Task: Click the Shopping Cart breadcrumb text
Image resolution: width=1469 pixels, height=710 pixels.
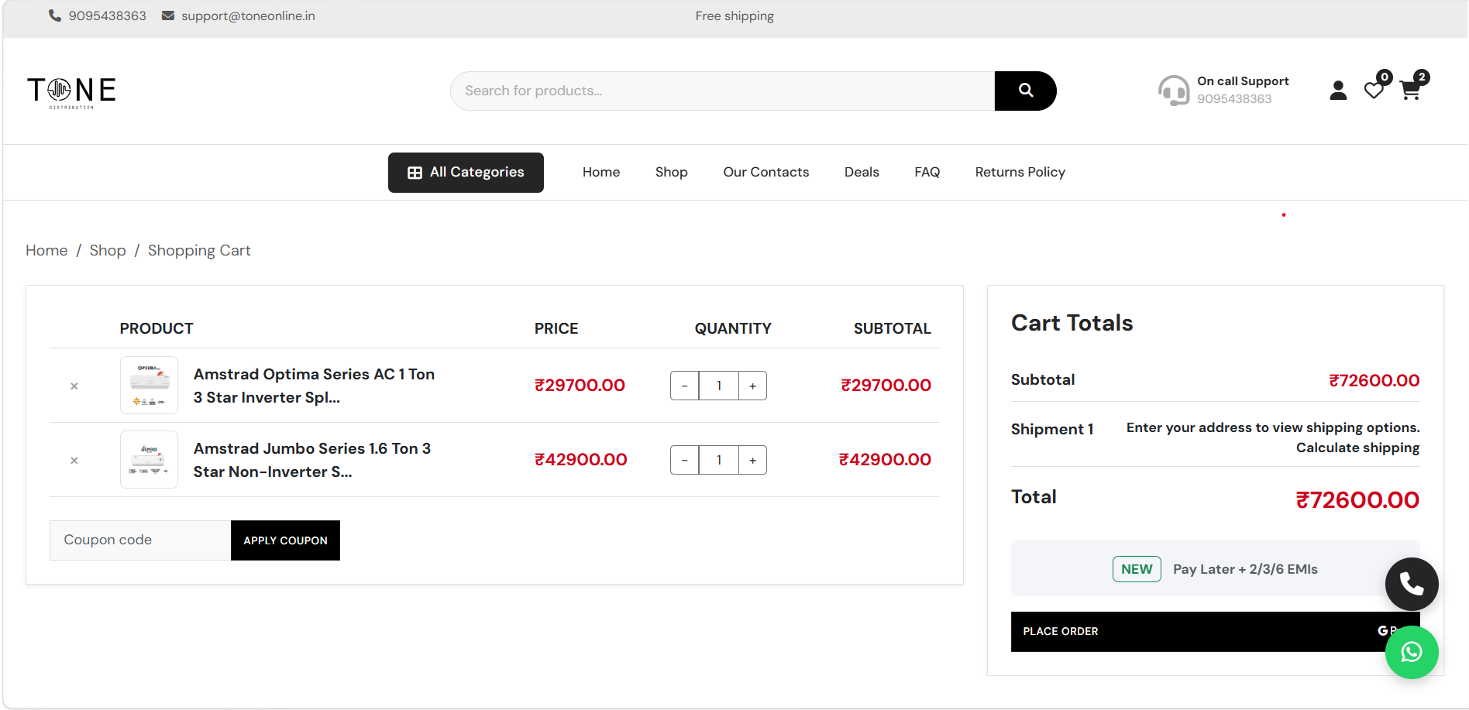Action: tap(199, 250)
